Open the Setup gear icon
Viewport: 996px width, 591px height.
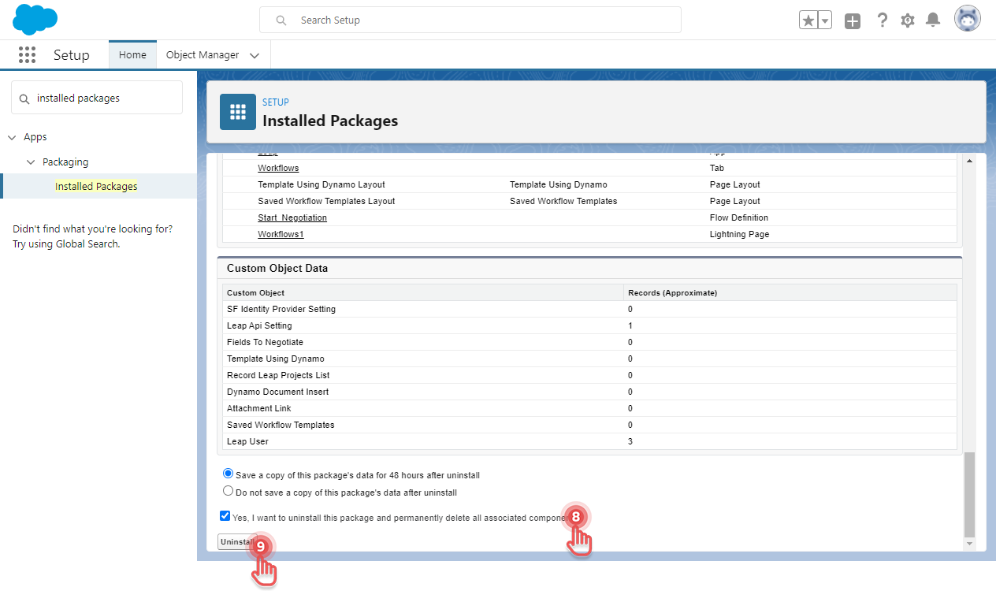[907, 19]
